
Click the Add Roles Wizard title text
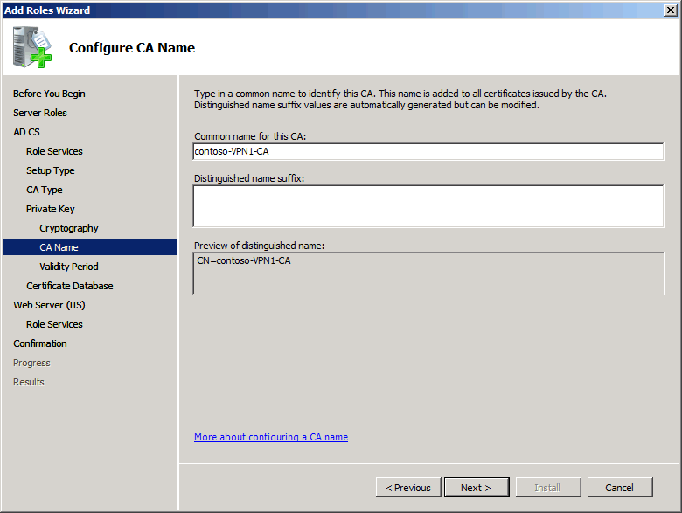(x=47, y=10)
